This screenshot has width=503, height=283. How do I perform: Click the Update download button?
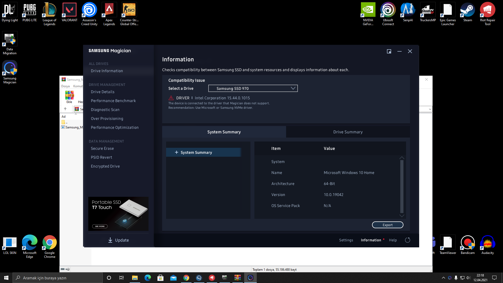118,240
